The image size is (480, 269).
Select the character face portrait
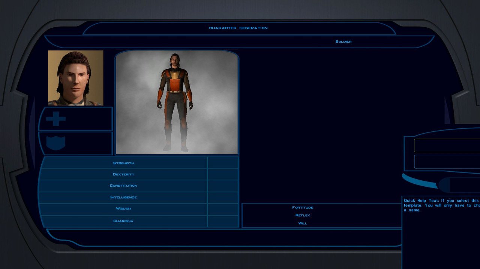[x=75, y=78]
